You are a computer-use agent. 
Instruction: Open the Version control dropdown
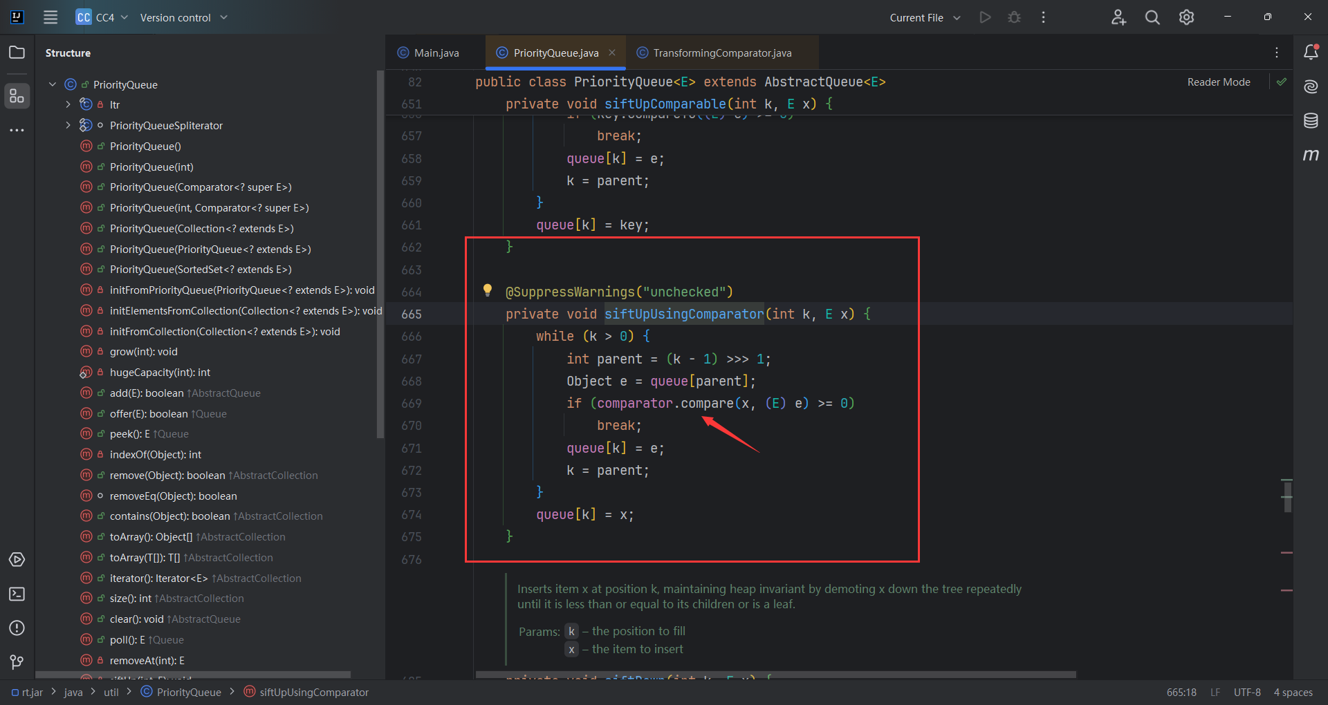click(183, 17)
